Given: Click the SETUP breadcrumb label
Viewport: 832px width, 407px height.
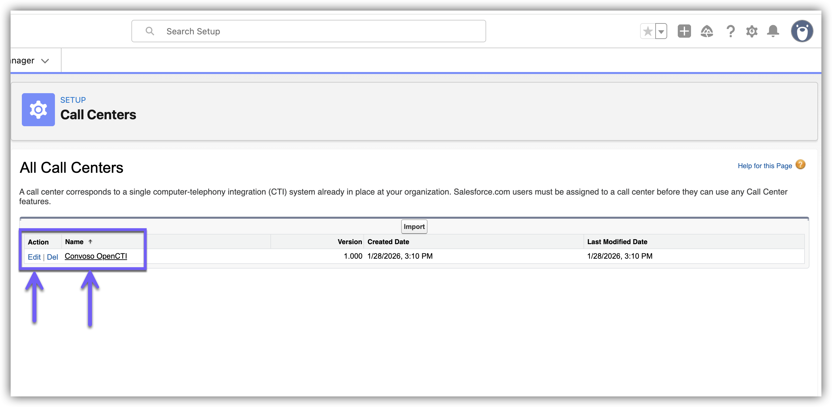Looking at the screenshot, I should tap(73, 100).
